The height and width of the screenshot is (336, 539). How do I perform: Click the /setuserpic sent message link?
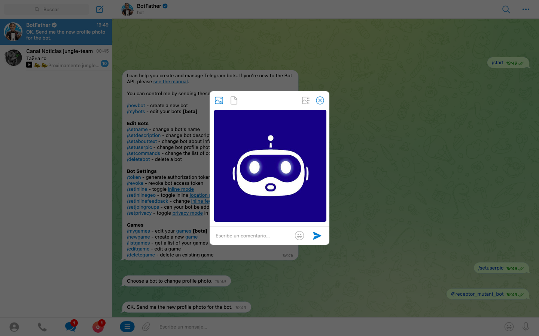tap(491, 268)
